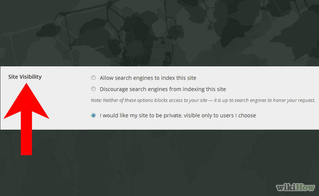Toggle the private site radio button
Image resolution: width=319 pixels, height=196 pixels.
click(x=93, y=115)
